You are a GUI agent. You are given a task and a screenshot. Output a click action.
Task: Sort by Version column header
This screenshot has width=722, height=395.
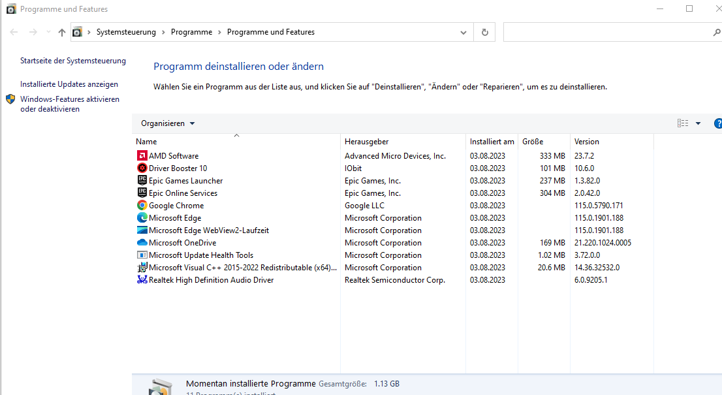tap(612, 141)
